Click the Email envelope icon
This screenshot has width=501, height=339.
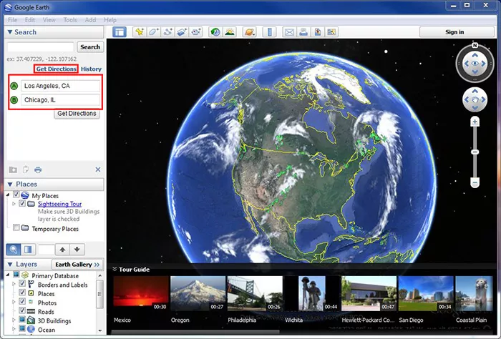coord(289,32)
